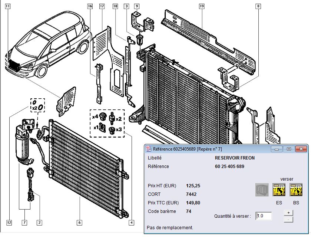Click the BS verser icon
The width and height of the screenshot is (311, 237).
pyautogui.click(x=296, y=190)
